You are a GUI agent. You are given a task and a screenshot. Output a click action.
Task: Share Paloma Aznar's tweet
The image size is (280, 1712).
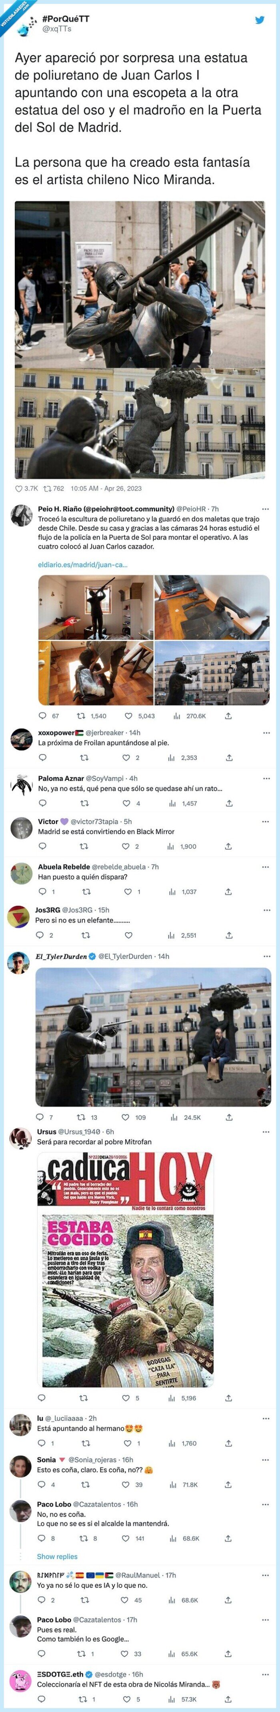click(x=228, y=803)
